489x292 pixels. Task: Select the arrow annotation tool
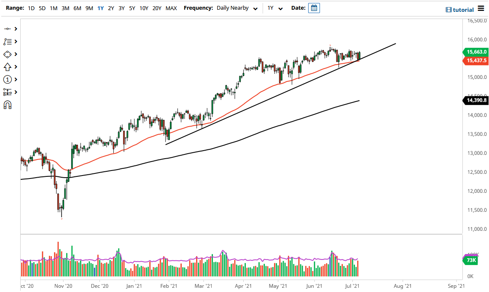pos(7,67)
